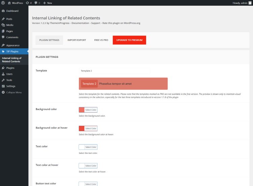
Task: Open the comments bubble icon in admin bar
Action: pyautogui.click(x=35, y=3)
